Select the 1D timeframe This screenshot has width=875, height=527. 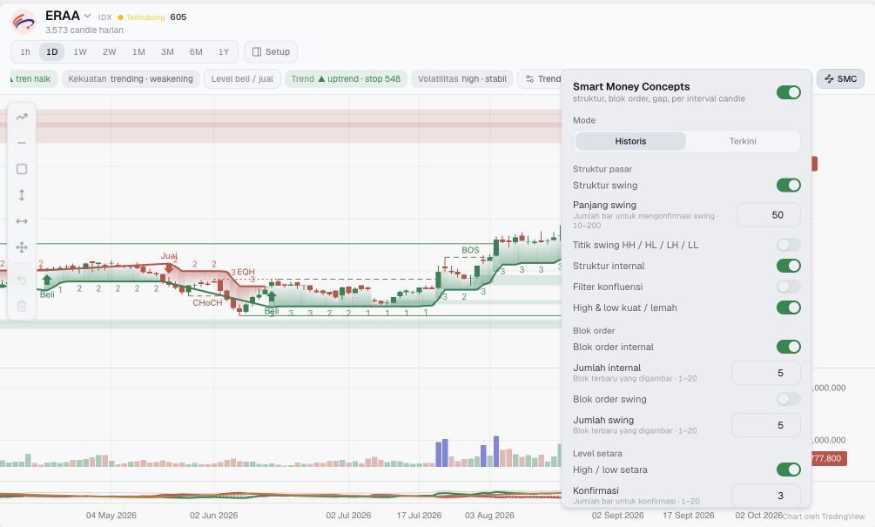[52, 52]
